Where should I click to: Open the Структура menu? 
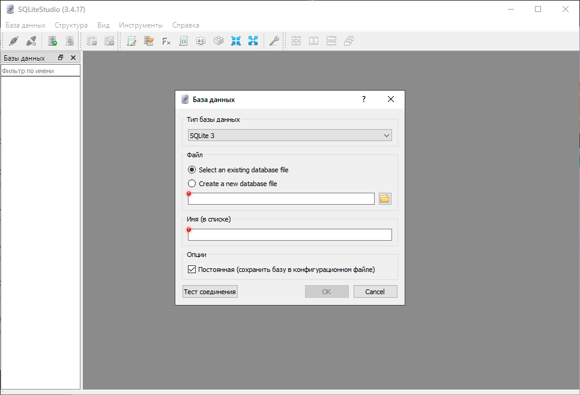(x=71, y=25)
